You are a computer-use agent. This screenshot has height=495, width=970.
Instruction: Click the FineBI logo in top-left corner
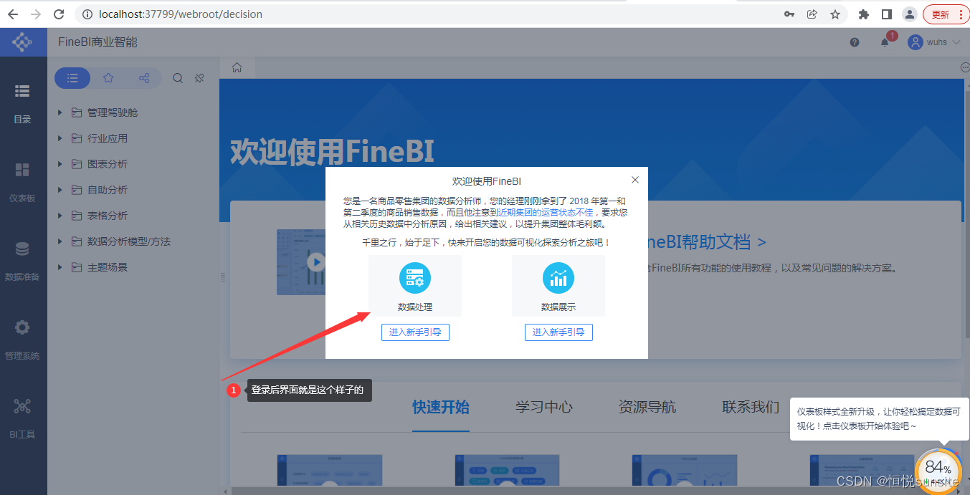[23, 42]
